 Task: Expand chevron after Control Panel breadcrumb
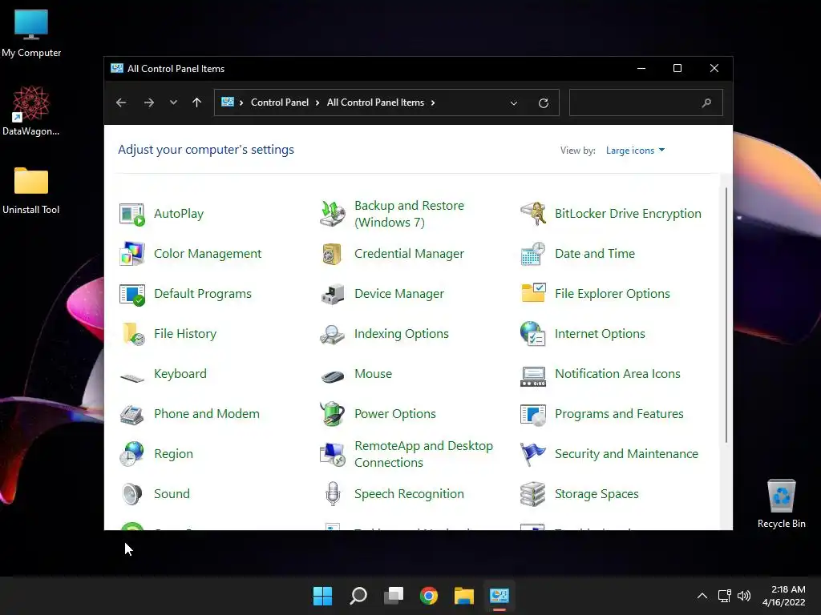317,103
